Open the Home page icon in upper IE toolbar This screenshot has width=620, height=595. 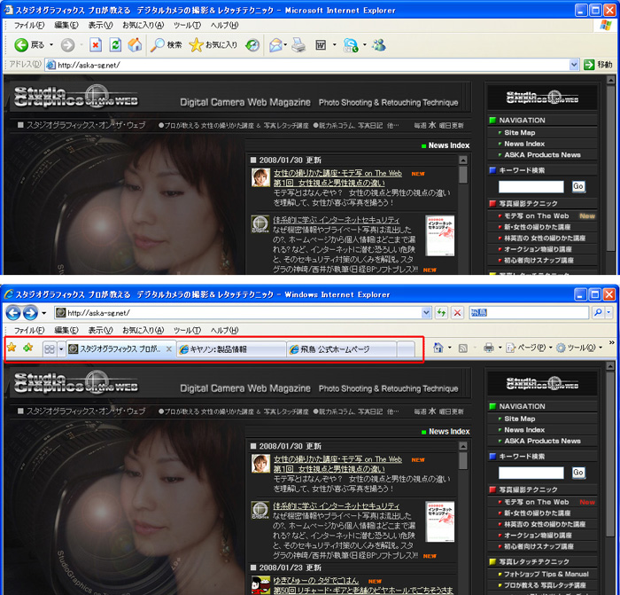(135, 45)
